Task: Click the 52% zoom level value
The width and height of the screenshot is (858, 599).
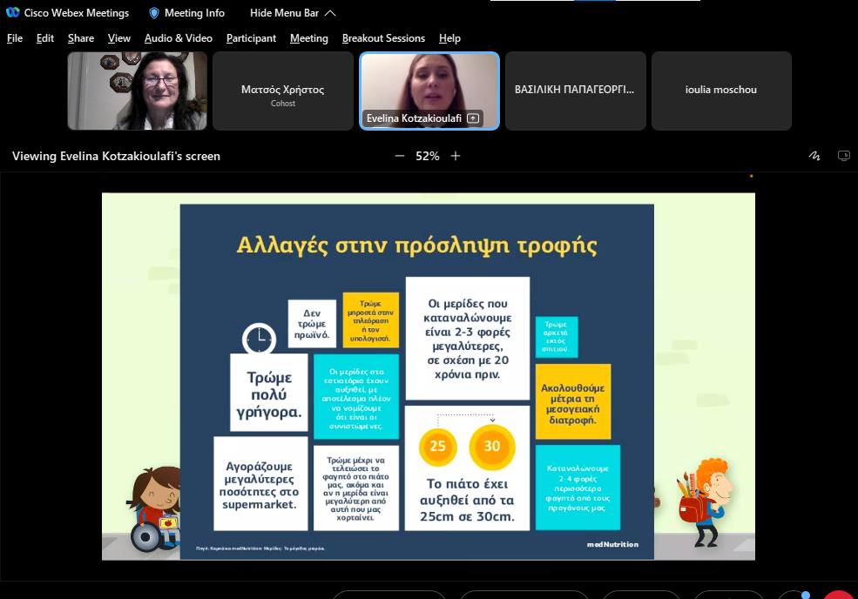Action: pos(427,156)
